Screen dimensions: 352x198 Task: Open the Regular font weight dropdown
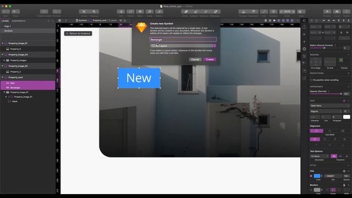click(x=326, y=111)
